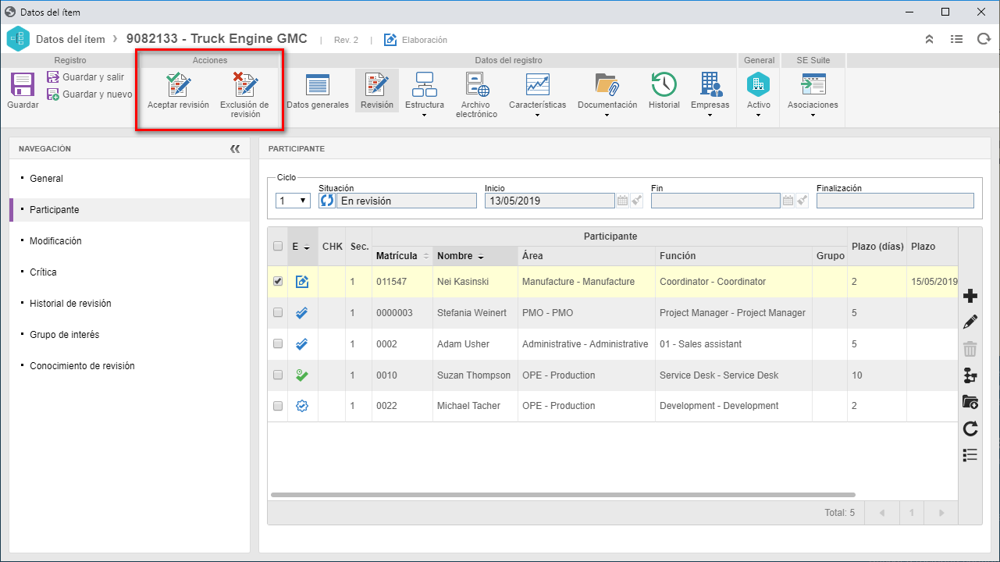Click the Guardar save icon
The height and width of the screenshot is (562, 1000).
pyautogui.click(x=22, y=84)
